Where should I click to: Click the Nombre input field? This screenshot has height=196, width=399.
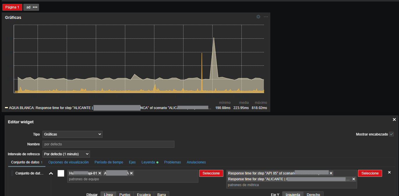pos(108,144)
